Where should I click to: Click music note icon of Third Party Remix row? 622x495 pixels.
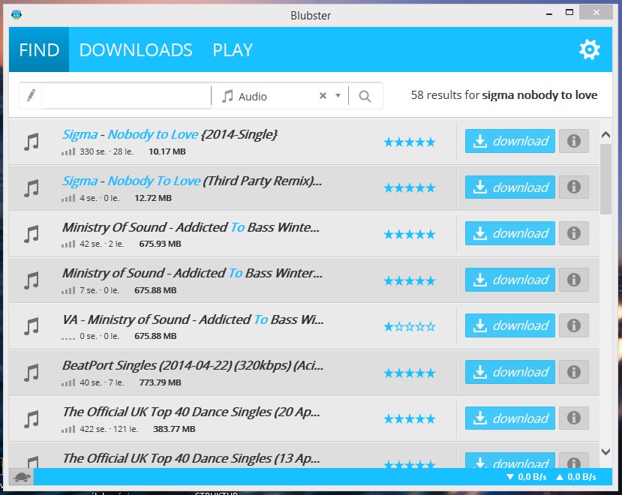pos(32,188)
